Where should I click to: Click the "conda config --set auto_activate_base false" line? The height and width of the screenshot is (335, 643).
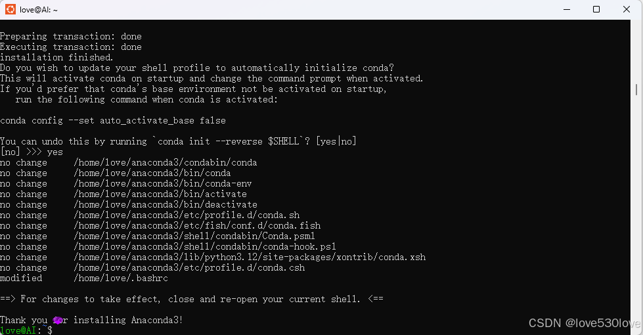[x=113, y=121]
